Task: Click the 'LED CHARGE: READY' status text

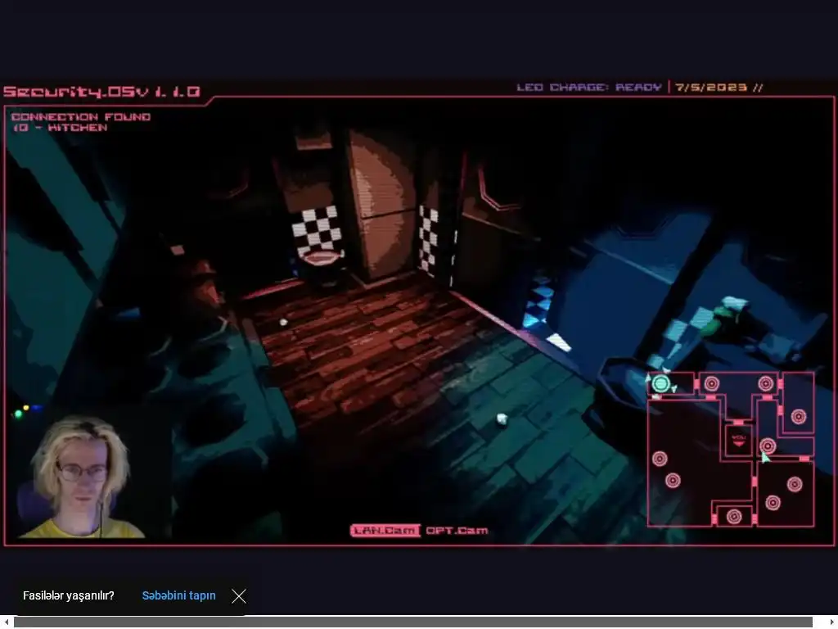Action: 589,87
